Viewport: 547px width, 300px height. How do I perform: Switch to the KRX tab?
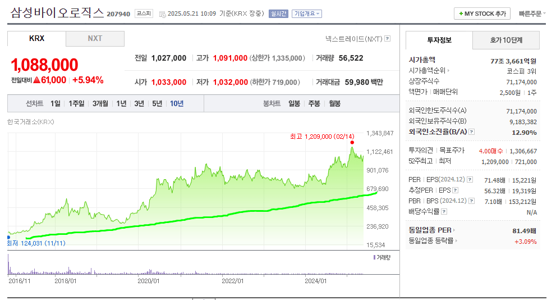[36, 38]
